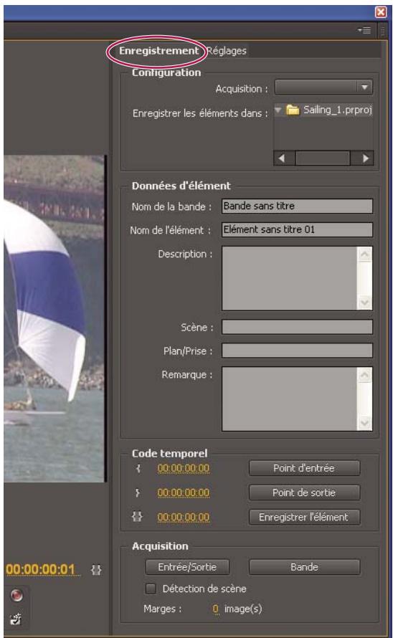Click the Point de sortie button
393x638 pixels.
[304, 492]
